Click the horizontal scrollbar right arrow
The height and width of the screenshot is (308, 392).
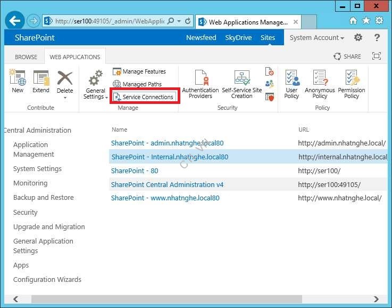(x=376, y=299)
